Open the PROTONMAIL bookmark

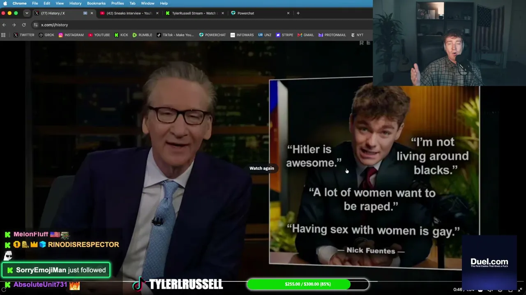[x=332, y=35]
